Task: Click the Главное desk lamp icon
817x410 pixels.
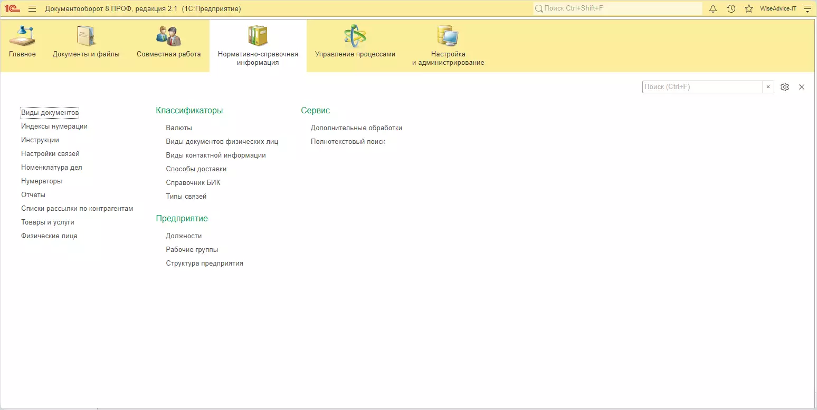Action: point(22,36)
